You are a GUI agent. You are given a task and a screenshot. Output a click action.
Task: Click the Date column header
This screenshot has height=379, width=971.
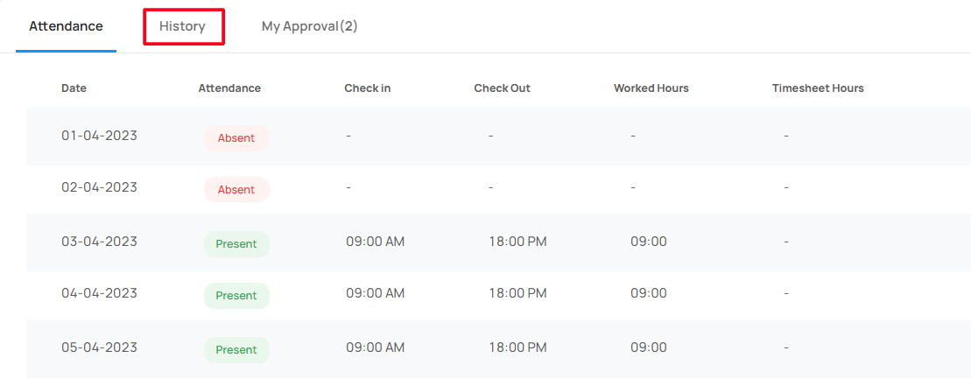pos(74,88)
